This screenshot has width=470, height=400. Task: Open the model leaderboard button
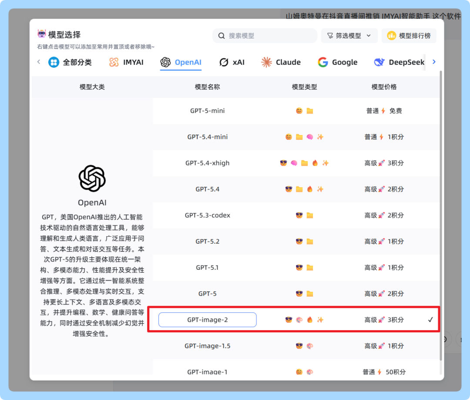[x=409, y=36]
